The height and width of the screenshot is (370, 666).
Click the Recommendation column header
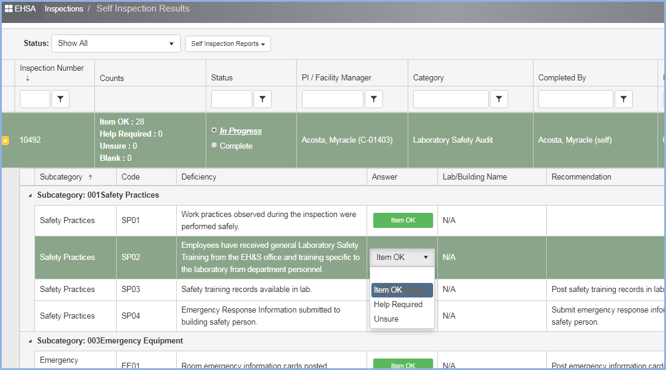[581, 177]
